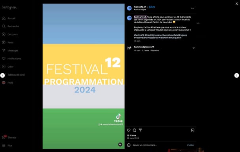Open the #valdetravers hashtag

click(x=140, y=38)
